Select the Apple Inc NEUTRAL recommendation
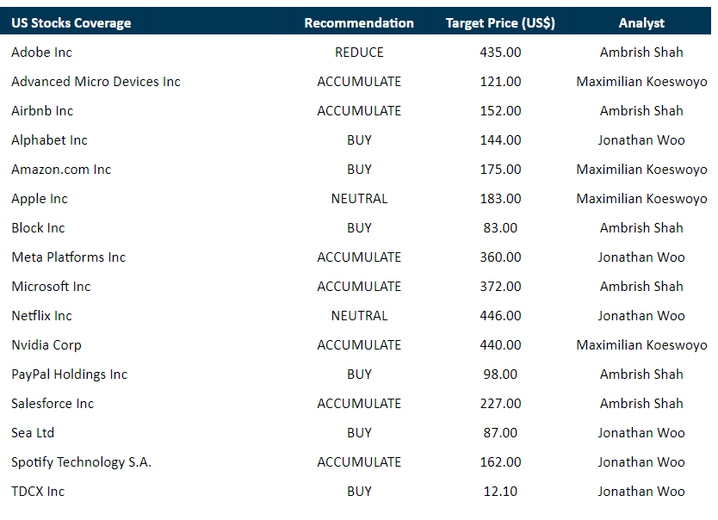Screen dimensions: 718x520 pyautogui.click(x=359, y=199)
